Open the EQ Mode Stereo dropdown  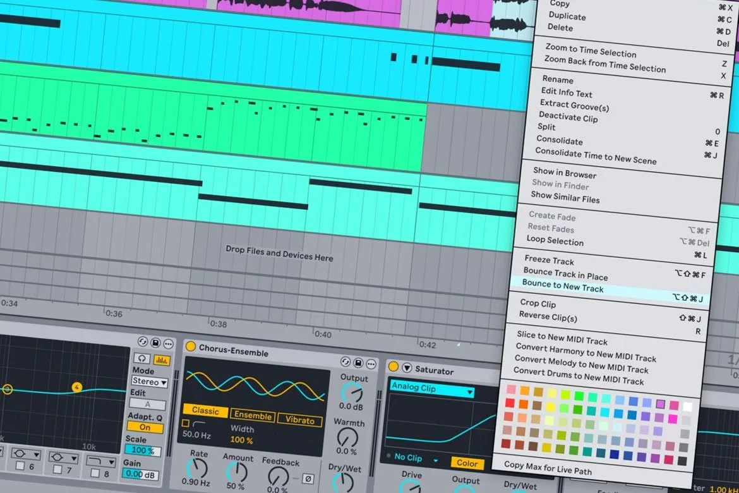click(x=150, y=381)
